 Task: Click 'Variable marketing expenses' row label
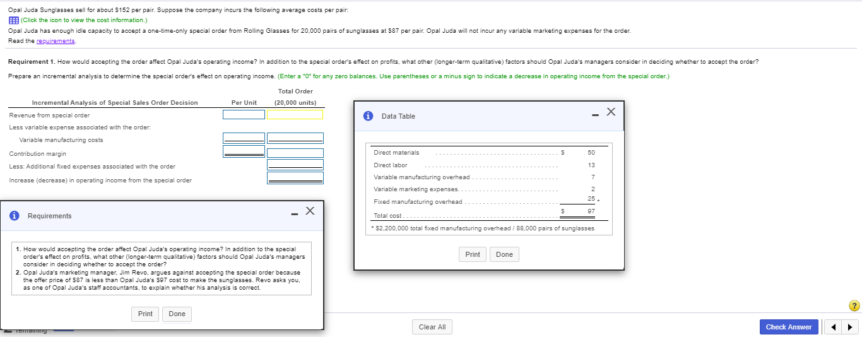click(416, 189)
